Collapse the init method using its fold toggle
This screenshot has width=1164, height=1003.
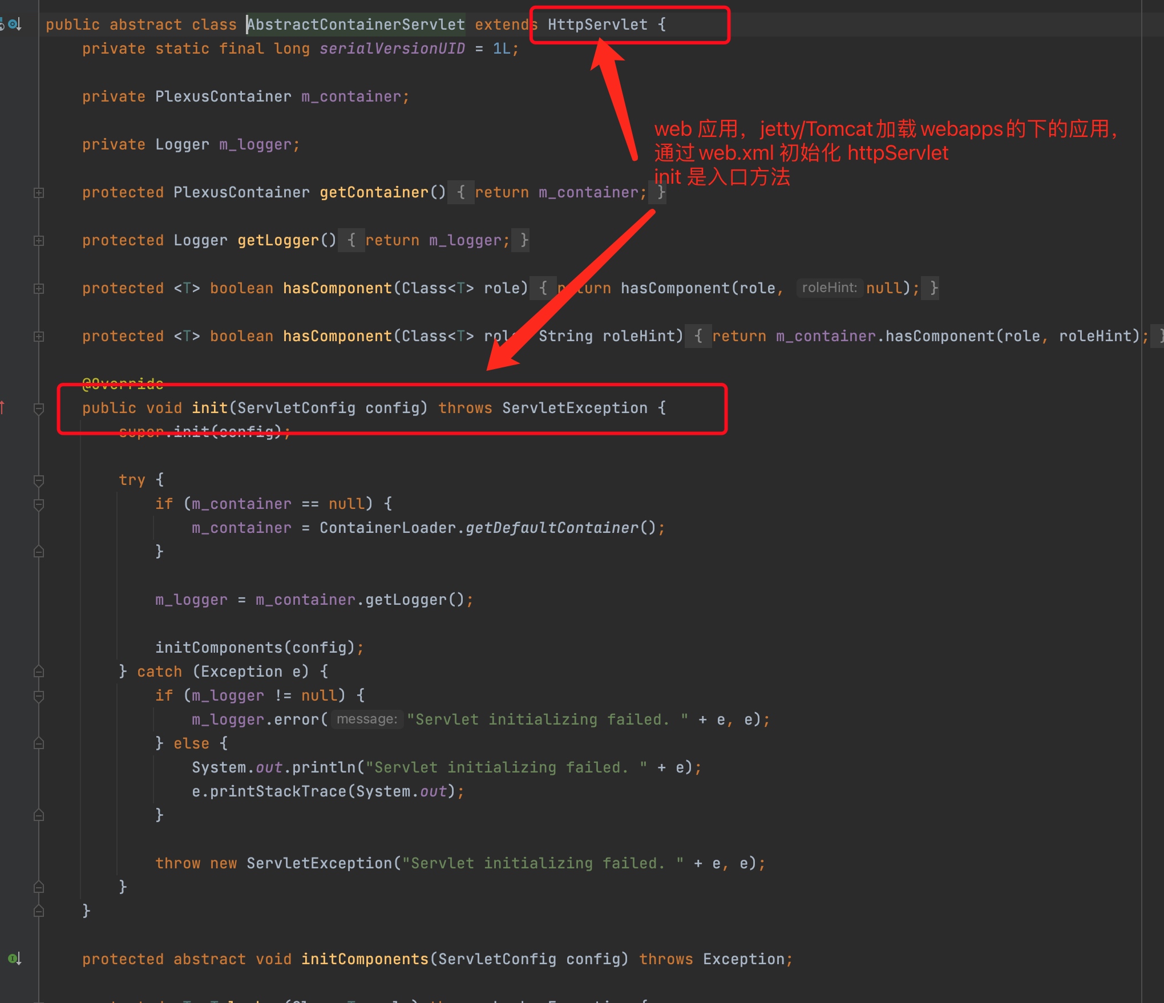coord(39,409)
